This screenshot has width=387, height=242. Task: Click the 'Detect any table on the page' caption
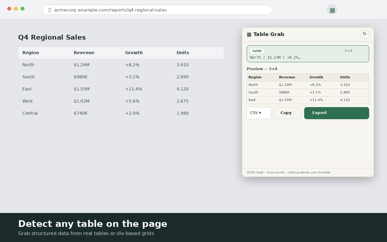(93, 224)
